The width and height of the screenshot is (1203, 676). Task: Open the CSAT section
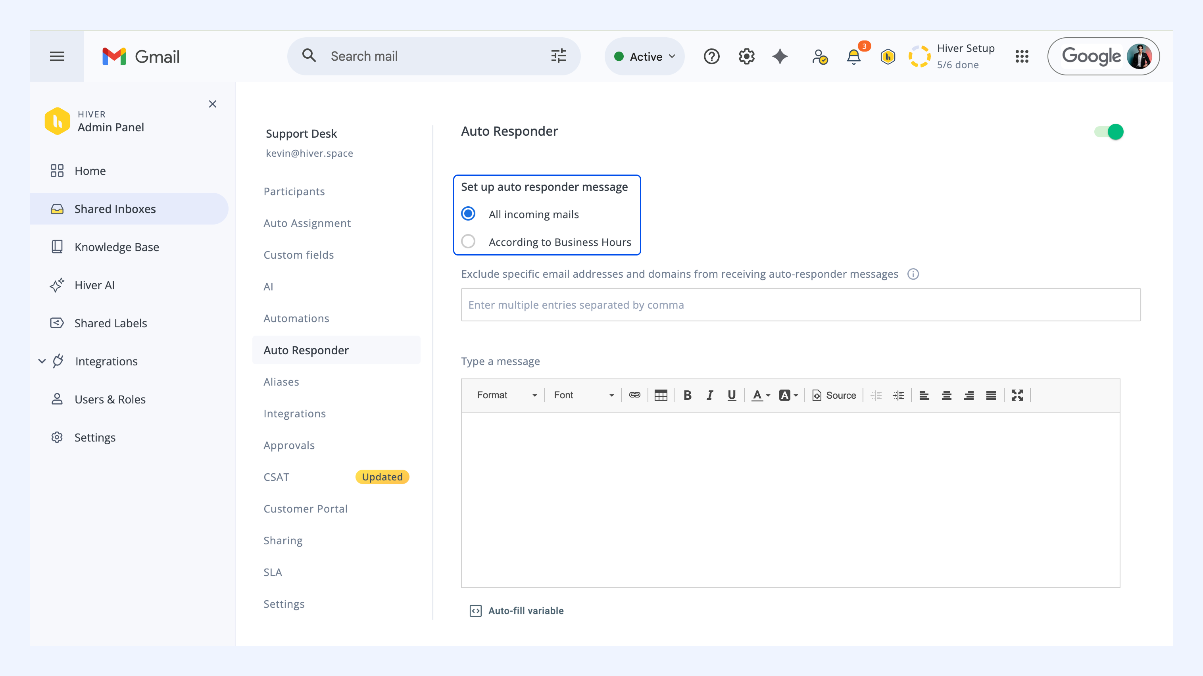pos(277,477)
